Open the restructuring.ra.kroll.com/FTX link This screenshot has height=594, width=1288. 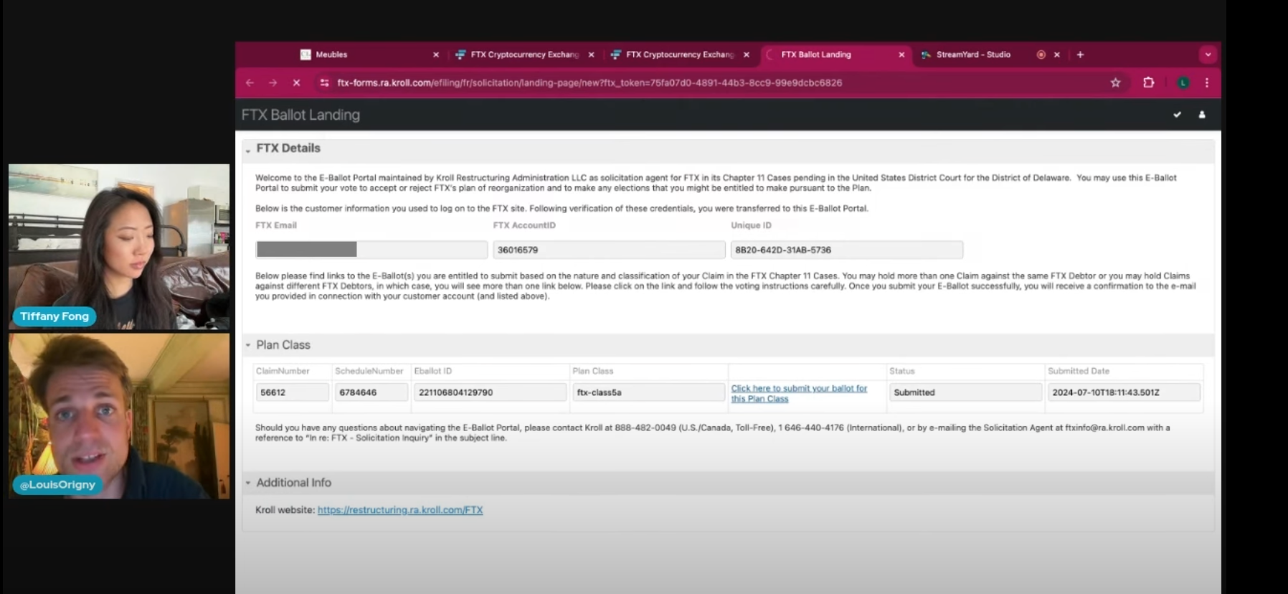(x=400, y=510)
